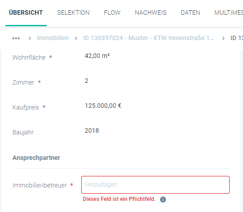The width and height of the screenshot is (243, 212).
Task: Click the Baujahr value 2018
Action: point(92,130)
